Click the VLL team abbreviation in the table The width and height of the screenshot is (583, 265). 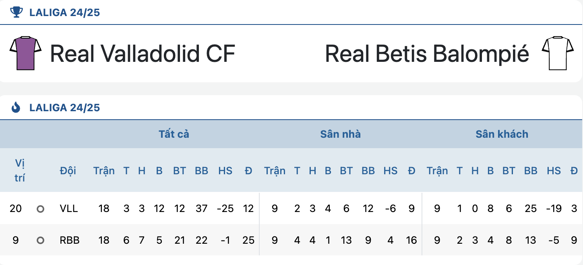point(68,208)
